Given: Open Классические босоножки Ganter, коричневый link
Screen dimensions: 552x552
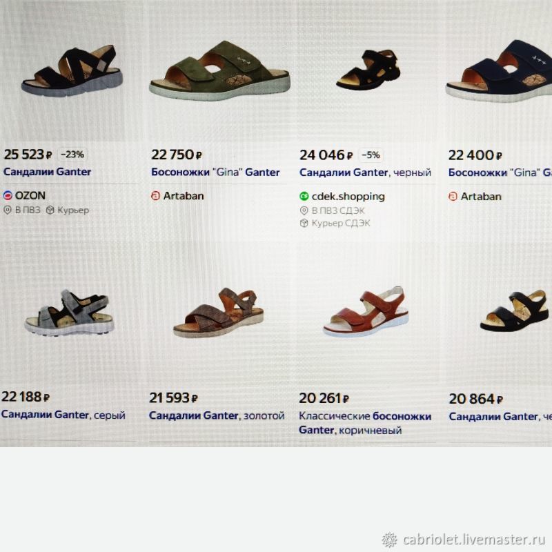Looking at the screenshot, I should (365, 423).
